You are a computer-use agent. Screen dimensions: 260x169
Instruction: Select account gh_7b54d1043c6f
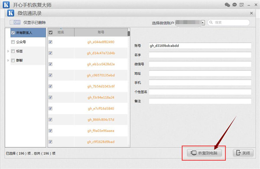101,86
